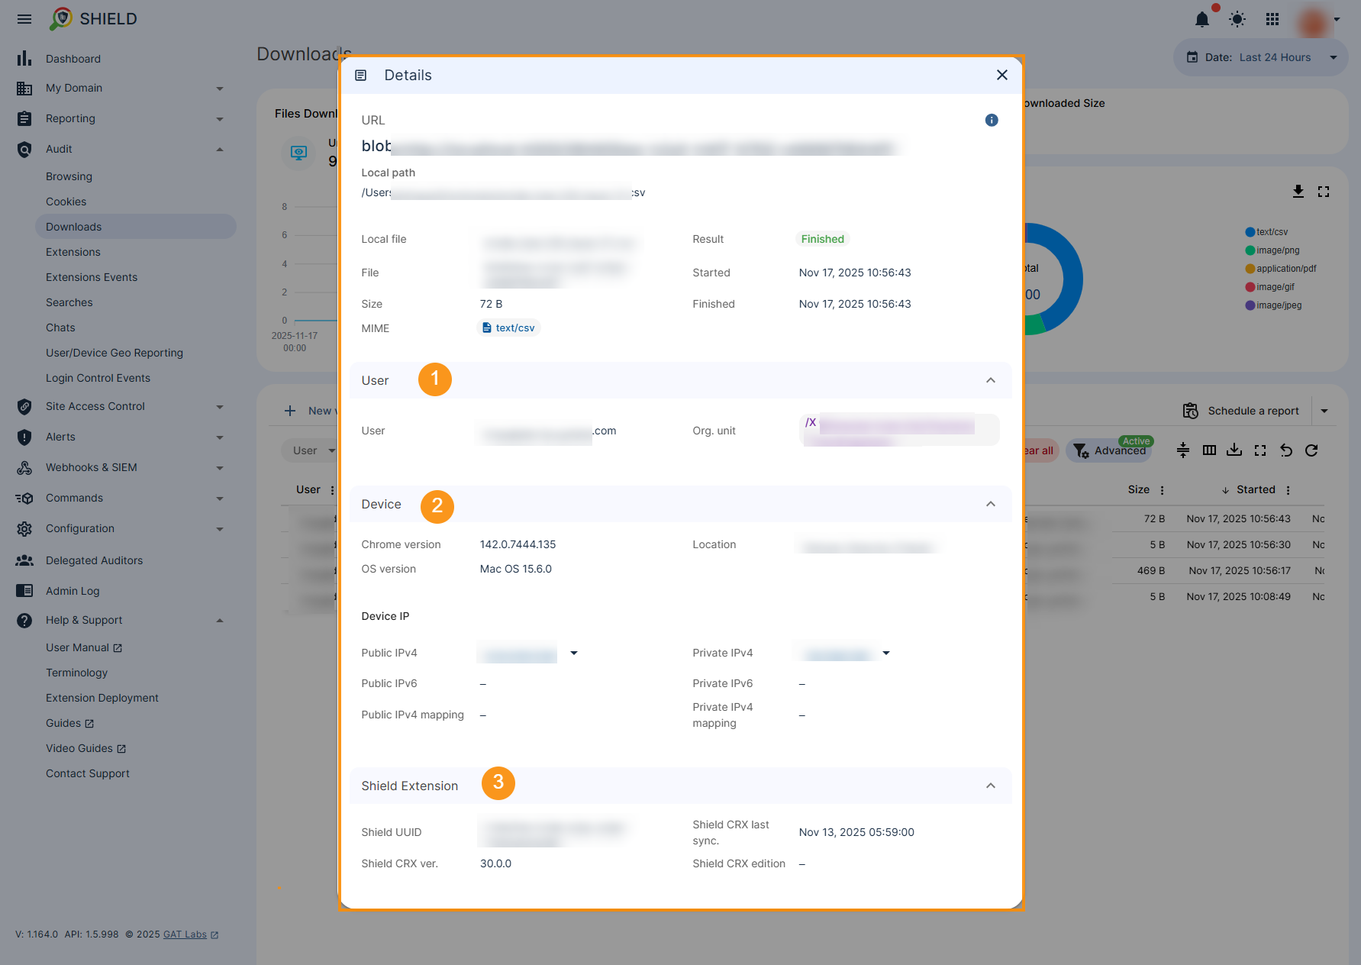1361x965 pixels.
Task: Collapse the User section
Action: 990,380
